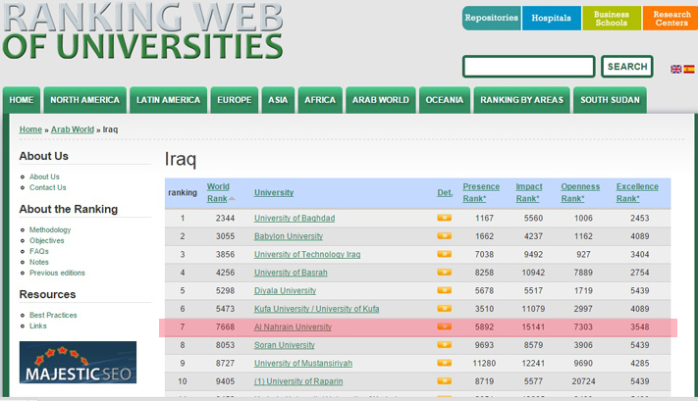Sort by Openness Rank column
Screen dimensions: 698x401
(580, 192)
